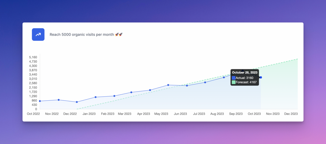Select the Feb 2023 actual data point

(x=114, y=96)
